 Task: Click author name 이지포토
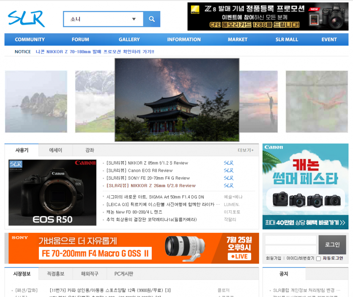(x=232, y=212)
